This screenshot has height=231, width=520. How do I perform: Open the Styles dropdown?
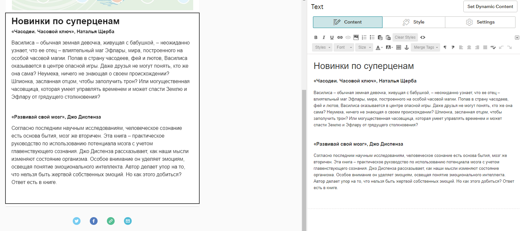322,47
